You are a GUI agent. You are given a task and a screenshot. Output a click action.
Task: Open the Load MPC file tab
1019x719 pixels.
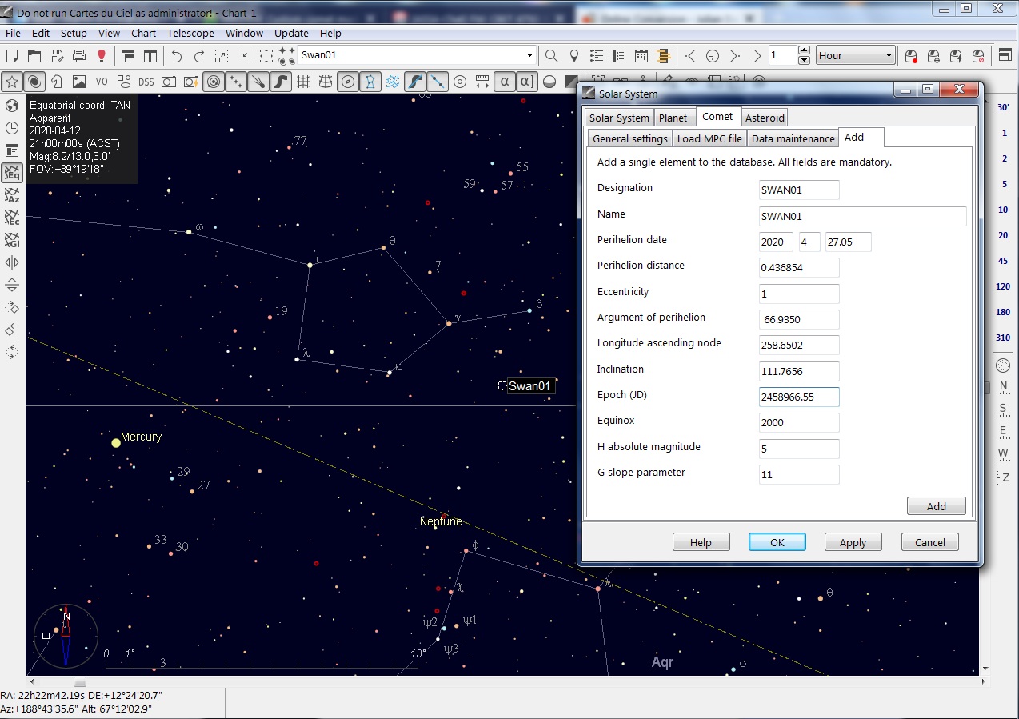(x=709, y=138)
